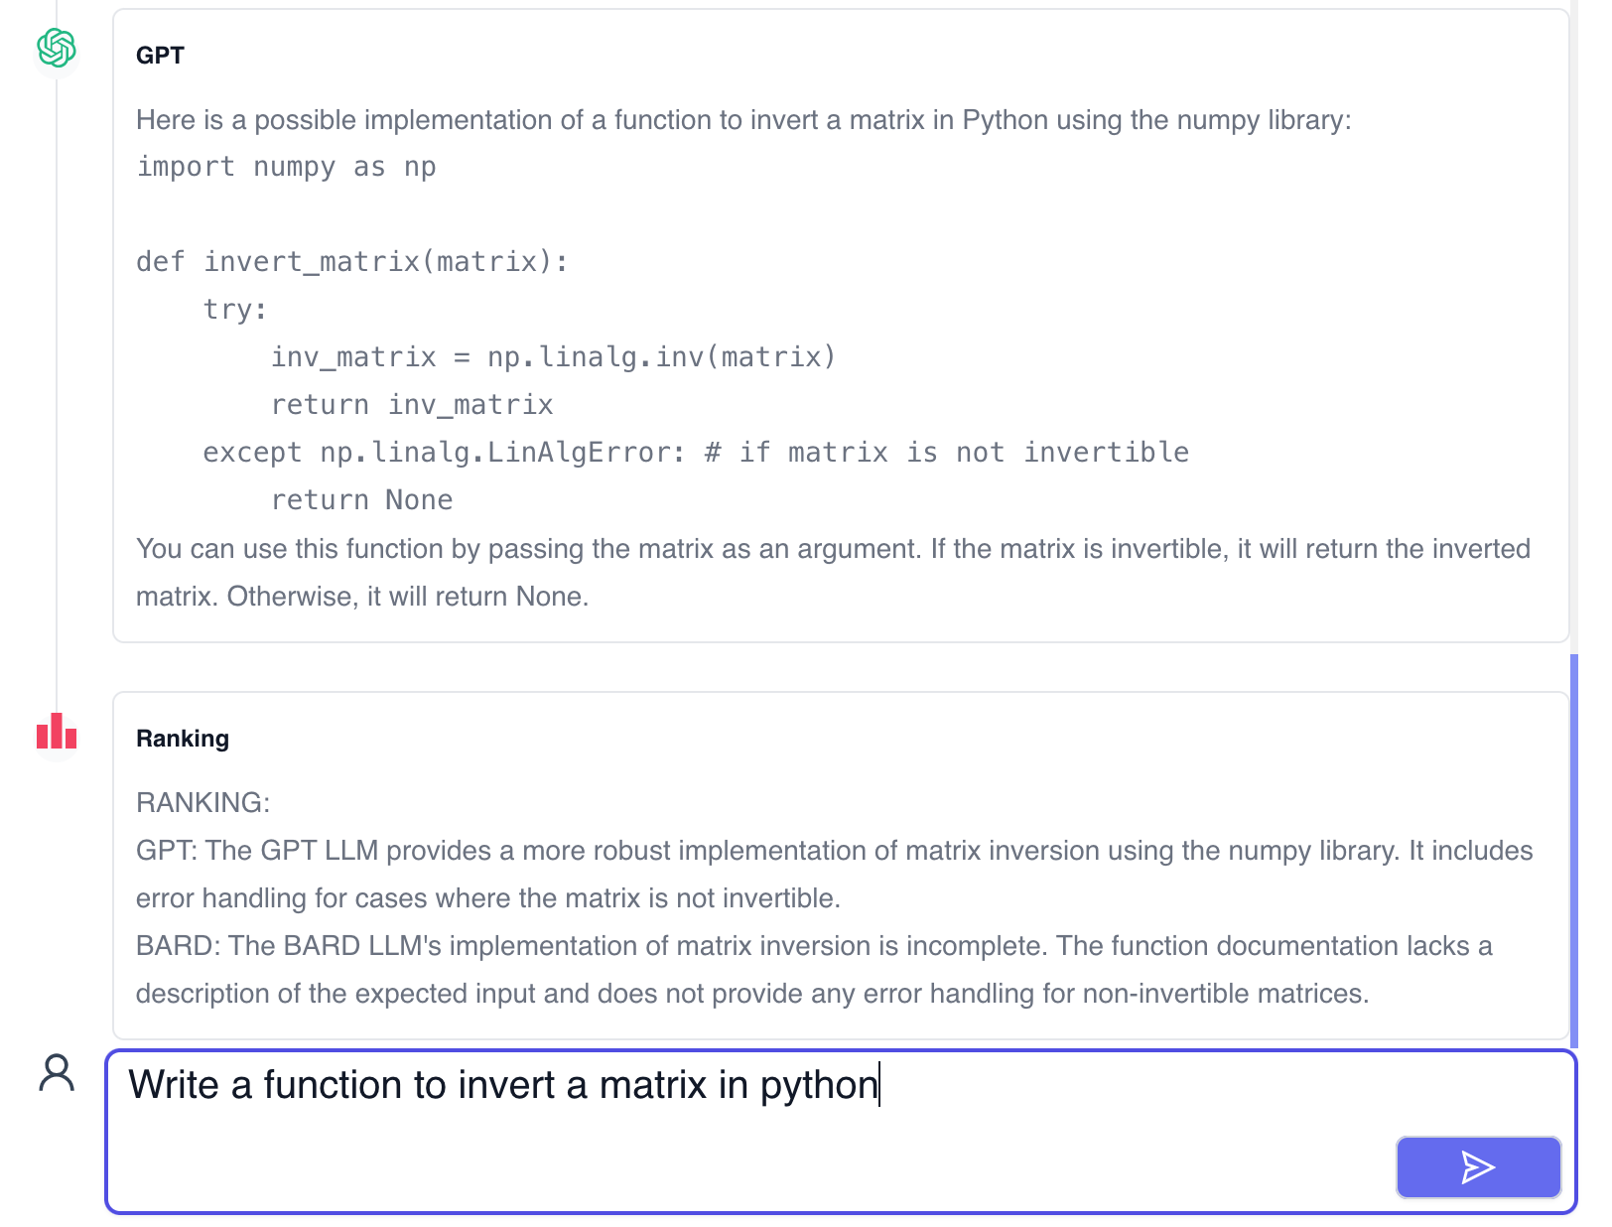This screenshot has width=1612, height=1227.
Task: Click the 'You can use this function' paragraph
Action: [x=834, y=573]
